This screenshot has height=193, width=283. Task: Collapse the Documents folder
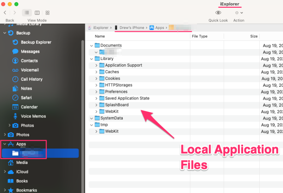[92, 46]
